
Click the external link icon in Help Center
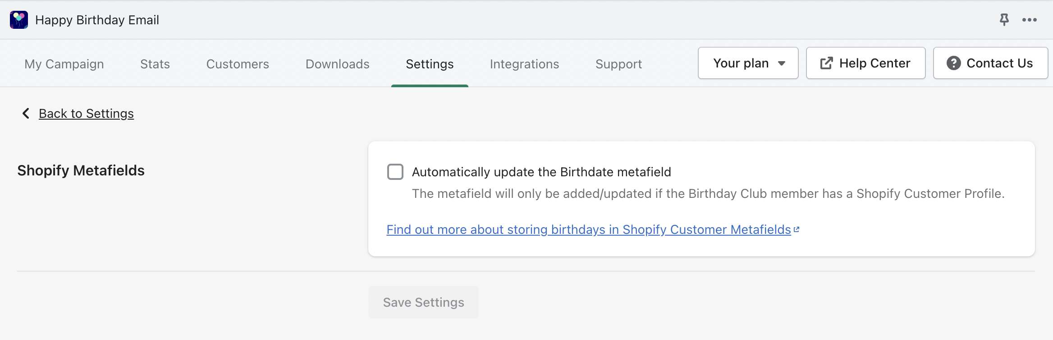tap(826, 63)
